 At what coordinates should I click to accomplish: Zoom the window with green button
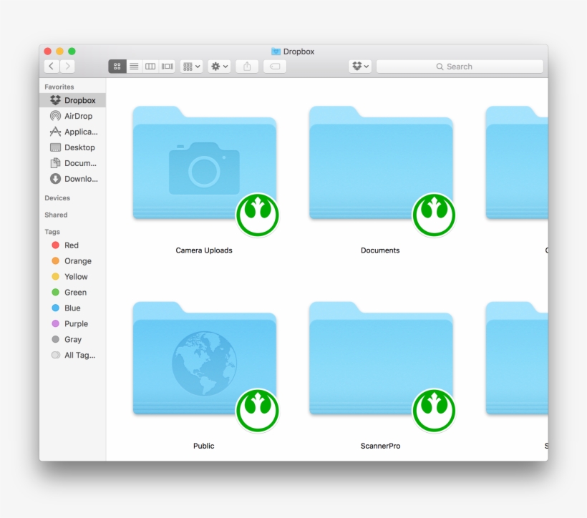72,52
